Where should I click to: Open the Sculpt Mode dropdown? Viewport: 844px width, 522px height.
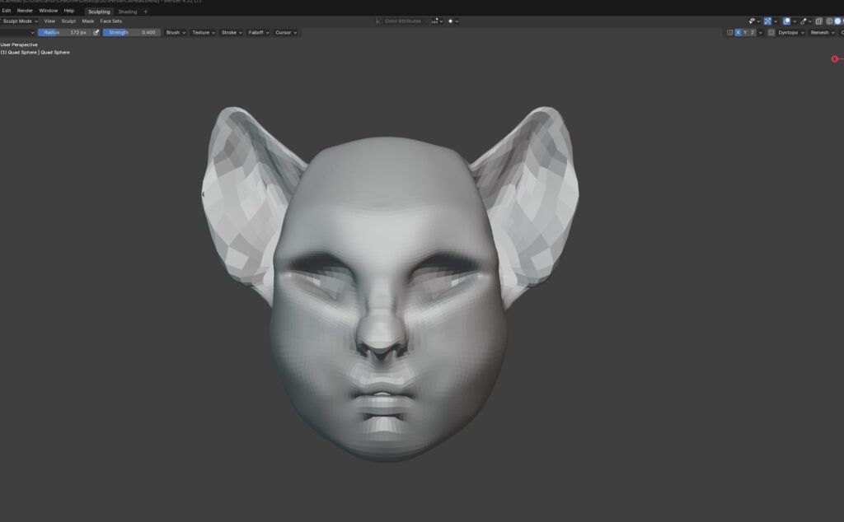(x=18, y=21)
